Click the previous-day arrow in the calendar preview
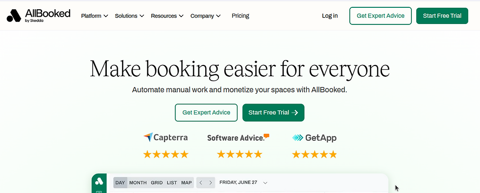This screenshot has width=480, height=193. [201, 183]
